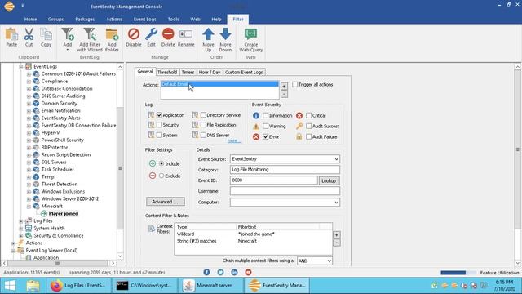
Task: Click the plus button beside Actions list
Action: (x=284, y=87)
